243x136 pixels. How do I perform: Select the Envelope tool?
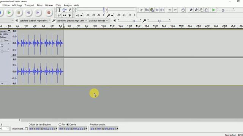64,10
